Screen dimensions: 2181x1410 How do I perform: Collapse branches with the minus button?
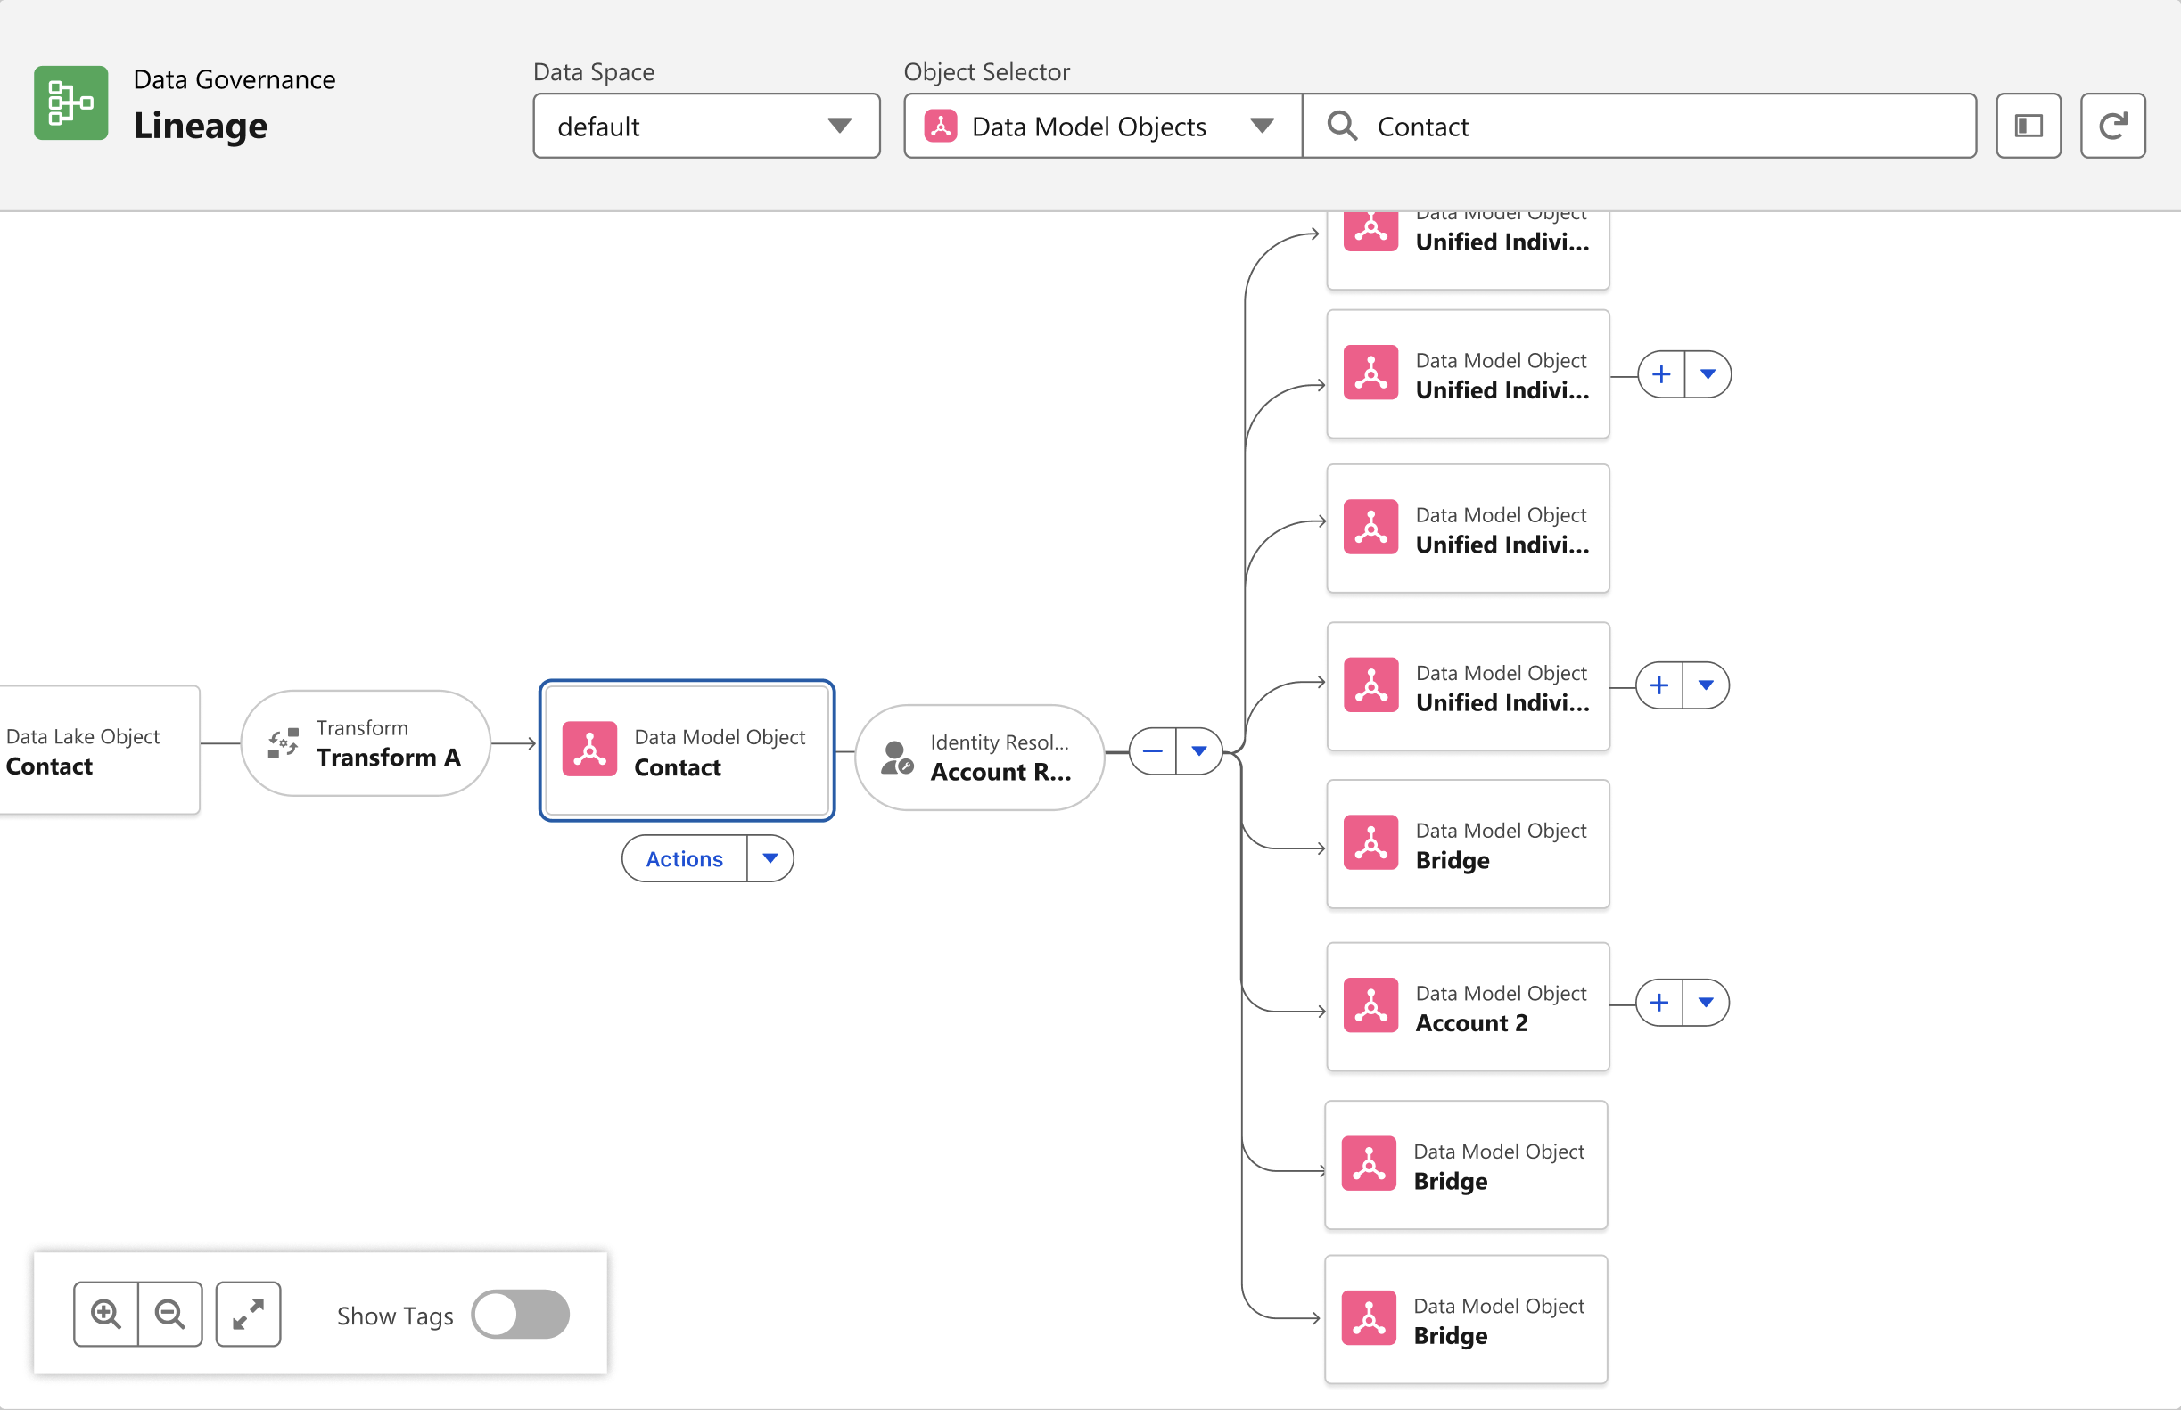point(1152,751)
